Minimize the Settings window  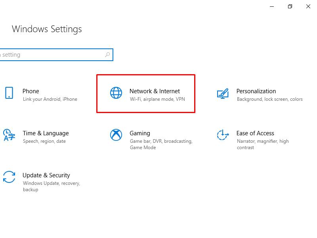272,6
